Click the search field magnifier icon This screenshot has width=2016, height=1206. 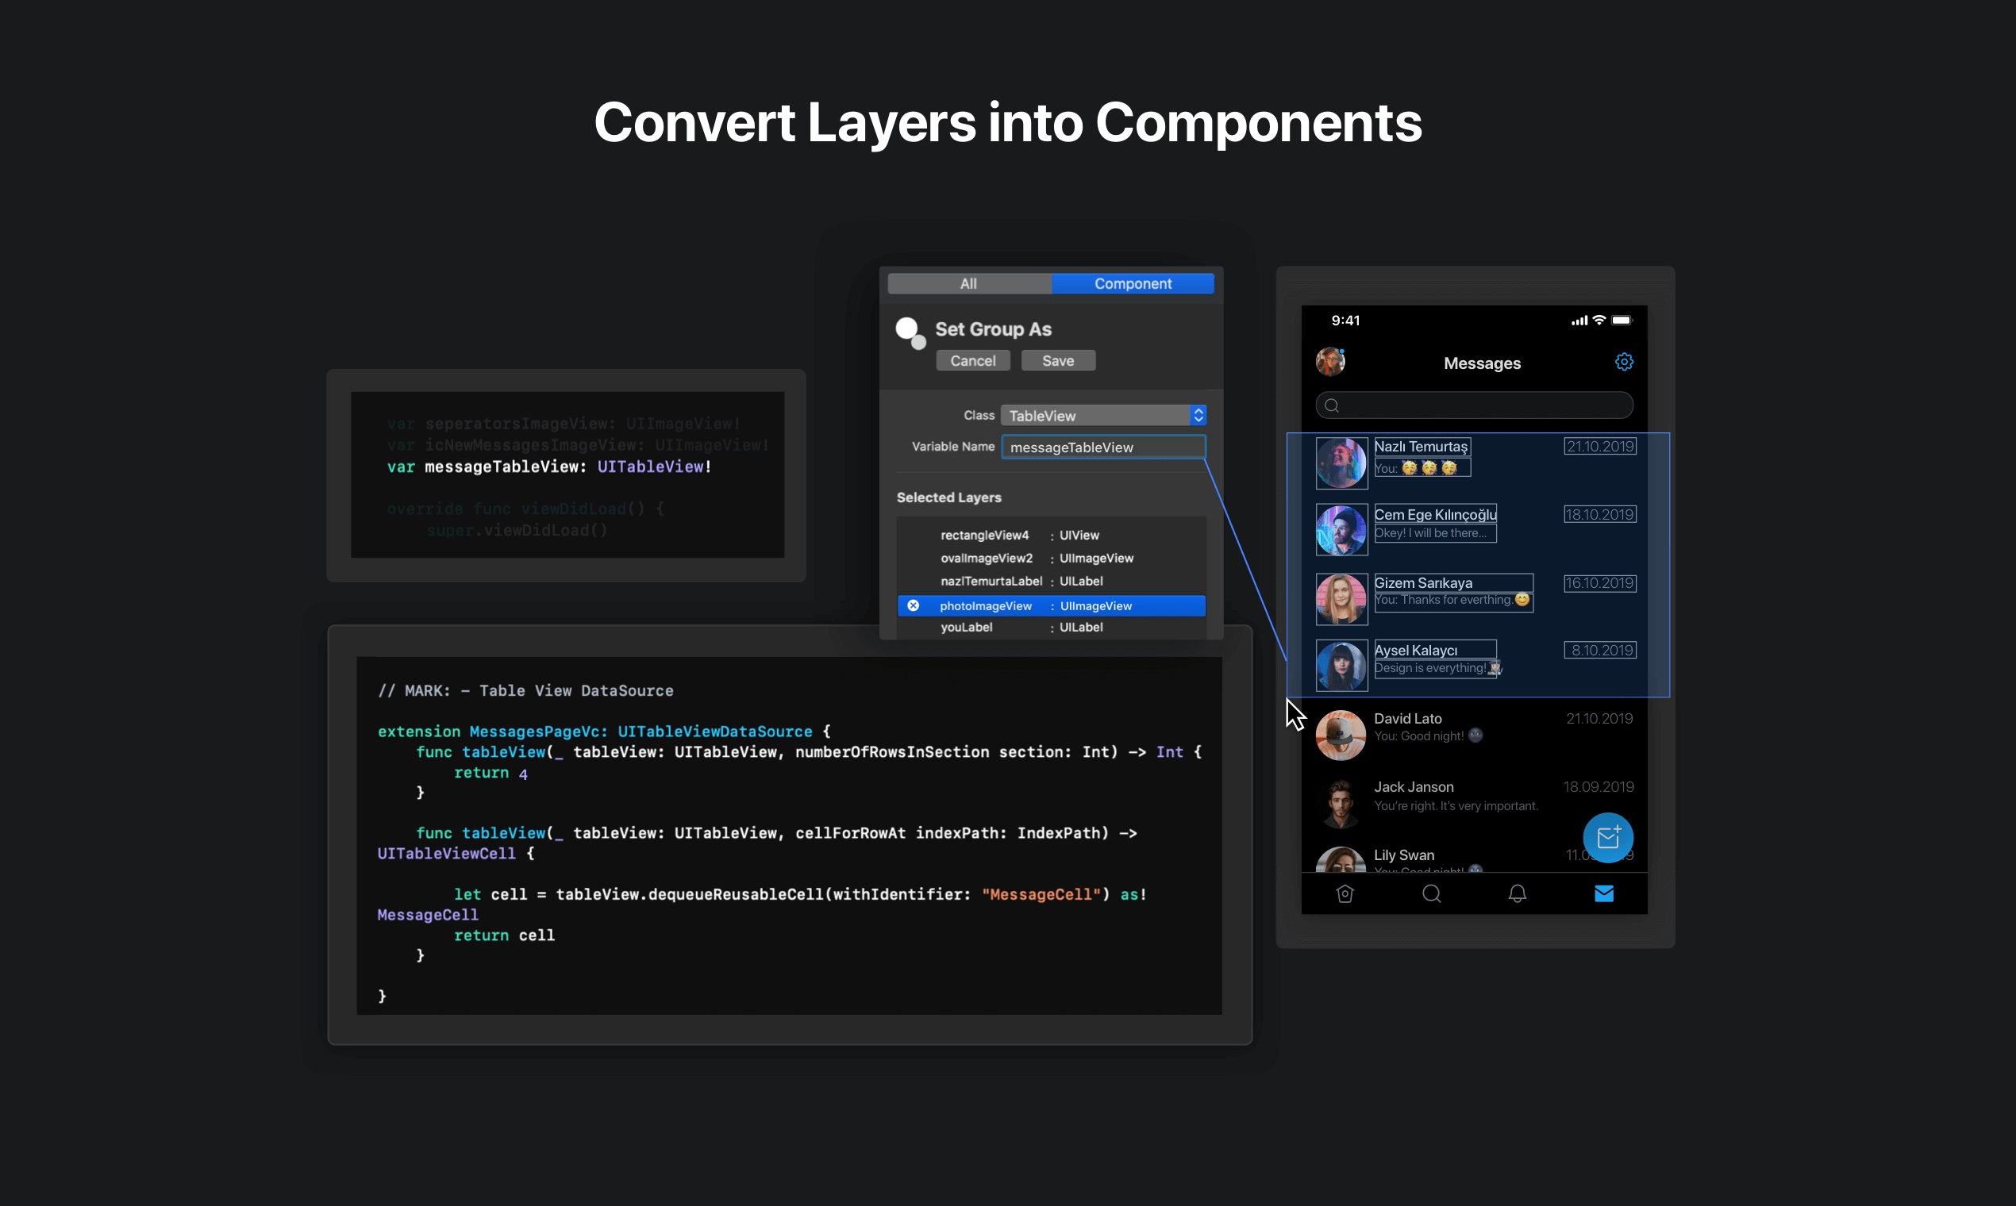1332,405
